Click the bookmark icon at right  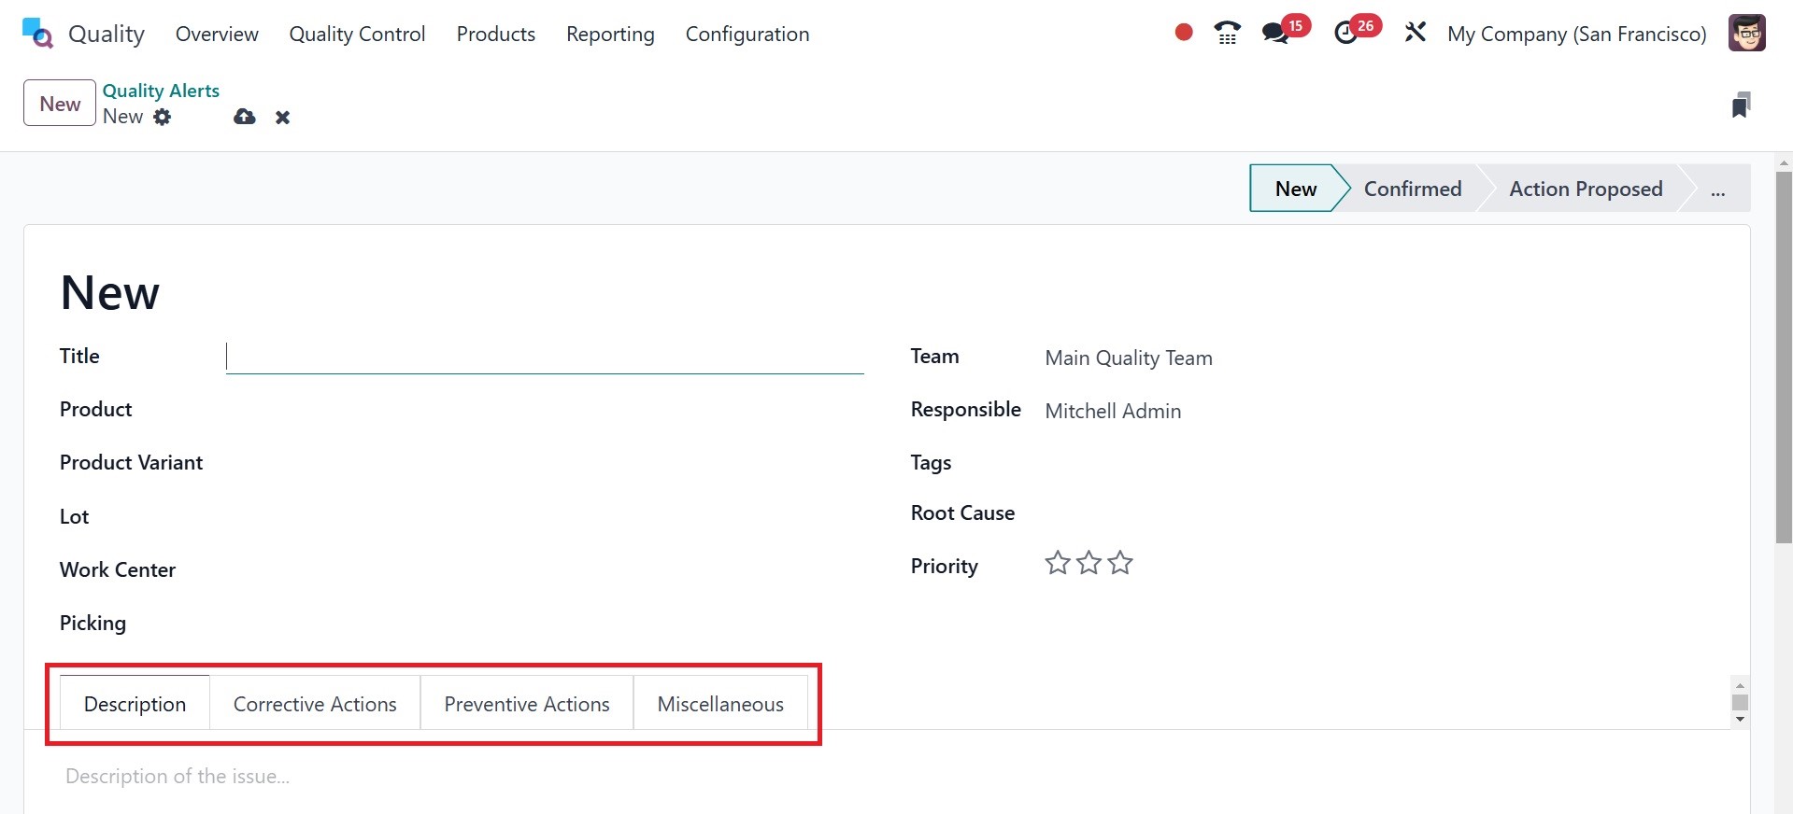click(1740, 105)
